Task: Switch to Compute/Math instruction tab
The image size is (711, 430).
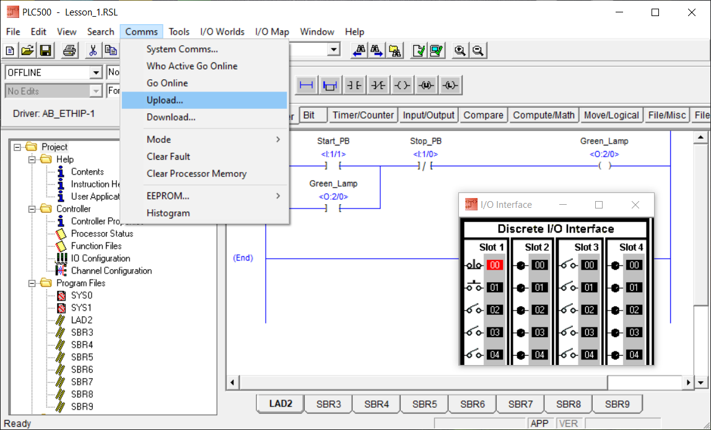Action: coord(543,115)
